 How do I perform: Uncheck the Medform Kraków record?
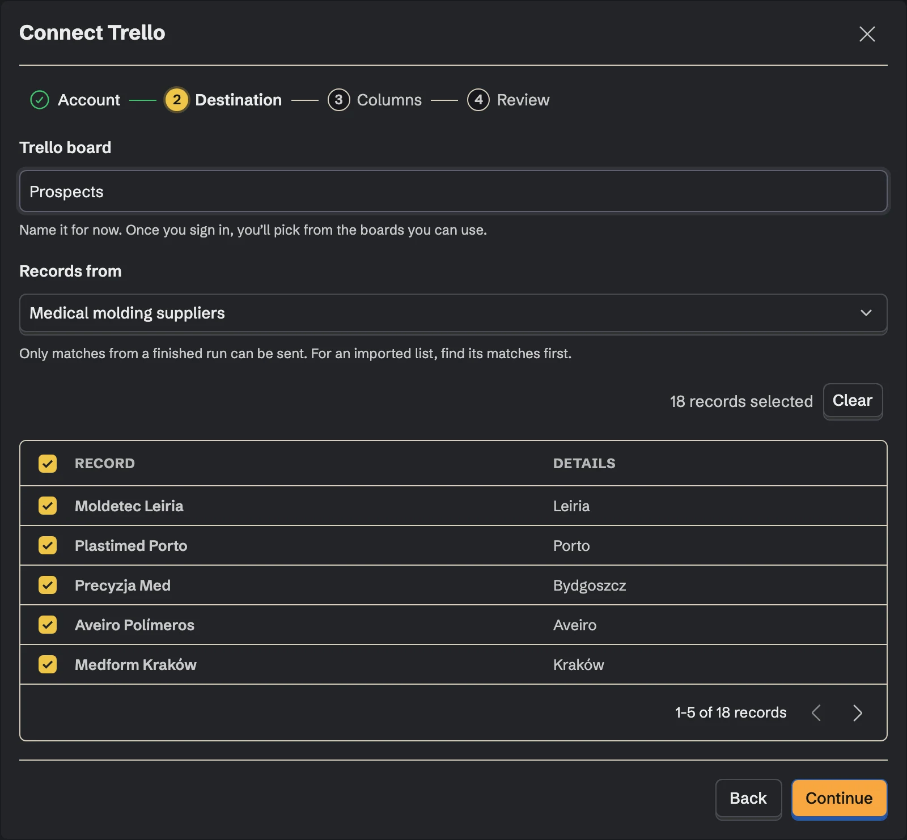click(x=48, y=664)
